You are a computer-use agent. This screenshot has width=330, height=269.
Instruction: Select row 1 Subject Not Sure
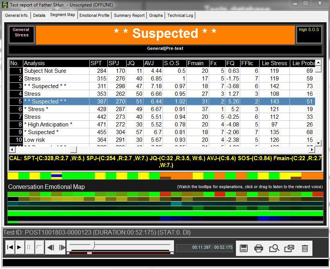162,71
